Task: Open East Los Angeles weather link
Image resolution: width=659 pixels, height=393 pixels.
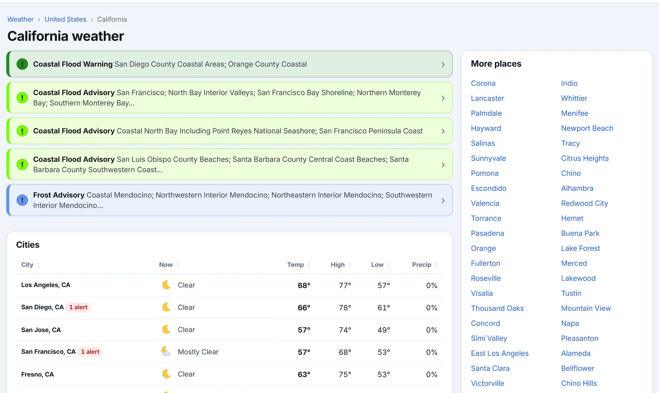Action: click(500, 353)
